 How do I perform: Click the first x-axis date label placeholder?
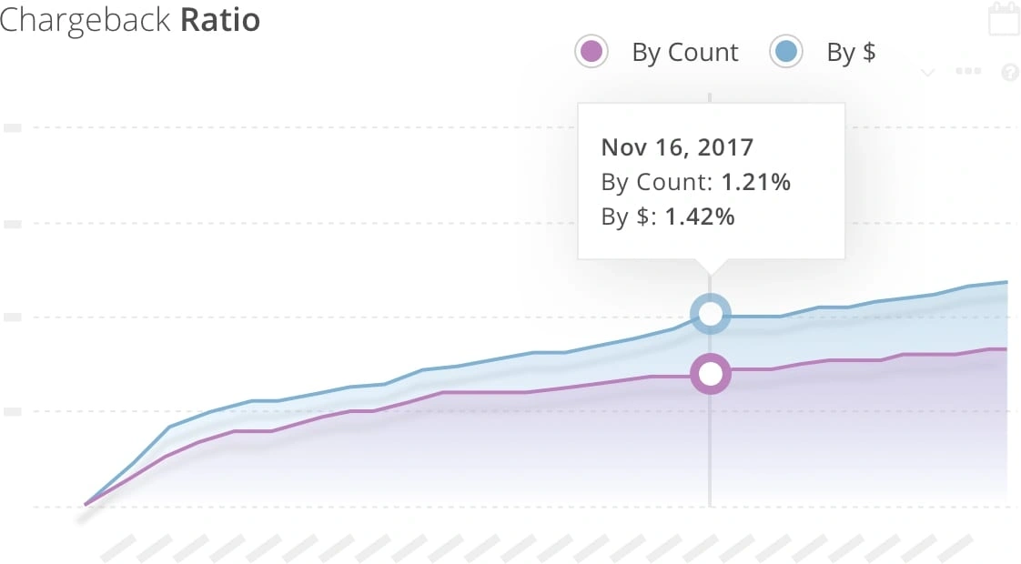[x=117, y=548]
